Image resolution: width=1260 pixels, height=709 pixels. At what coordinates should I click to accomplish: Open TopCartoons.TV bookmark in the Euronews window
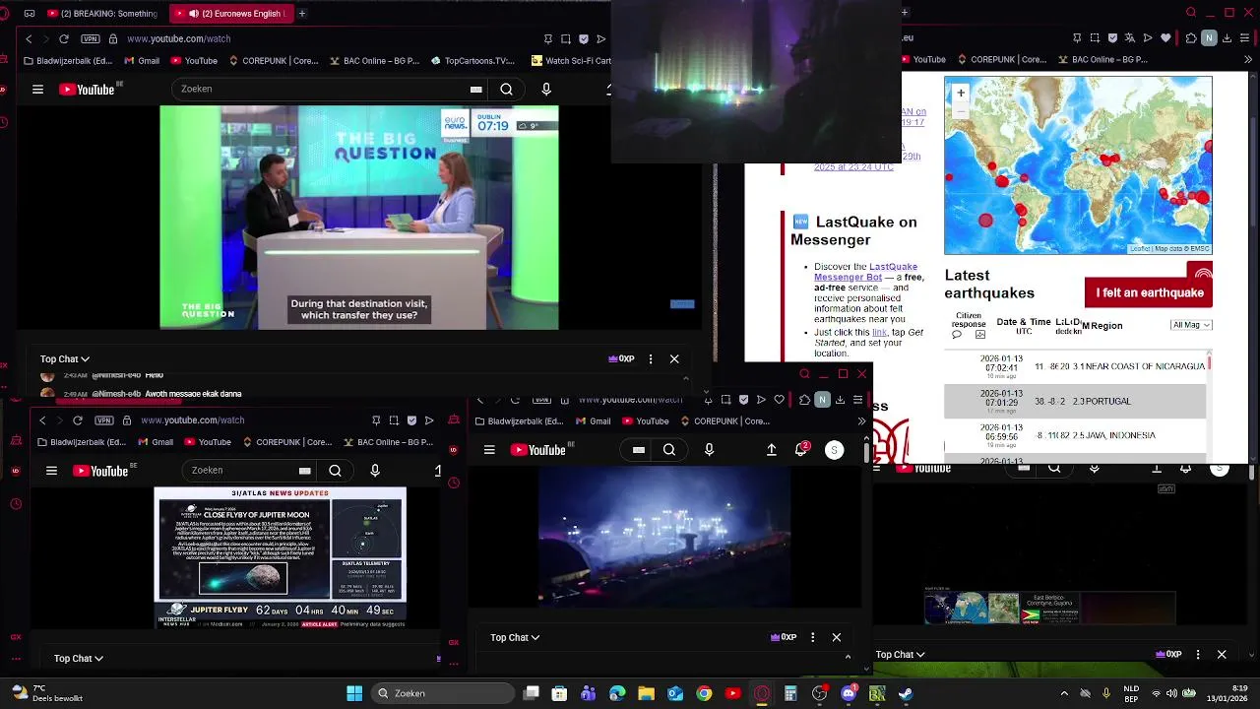pyautogui.click(x=472, y=60)
